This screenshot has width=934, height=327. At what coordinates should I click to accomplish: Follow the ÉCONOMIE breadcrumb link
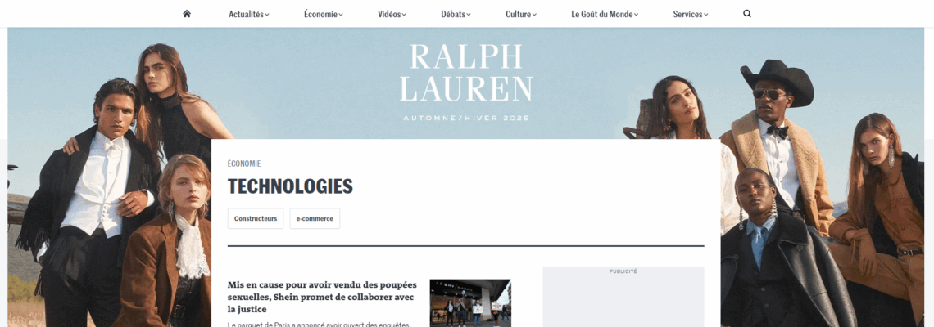point(244,163)
